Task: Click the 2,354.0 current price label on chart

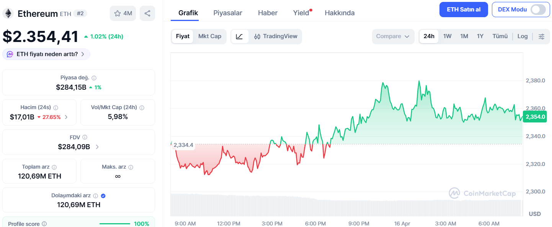Action: (535, 117)
